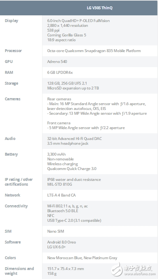Select the Android 8.0 Oreo software text

62,242
